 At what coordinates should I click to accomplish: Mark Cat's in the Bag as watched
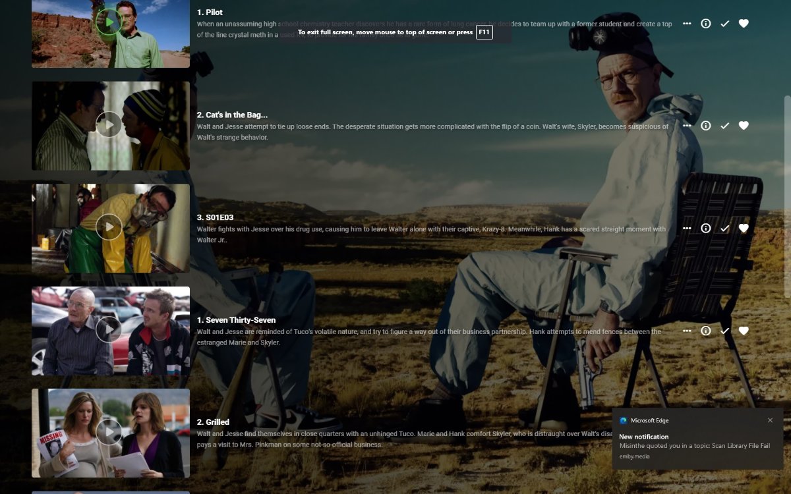pyautogui.click(x=725, y=125)
